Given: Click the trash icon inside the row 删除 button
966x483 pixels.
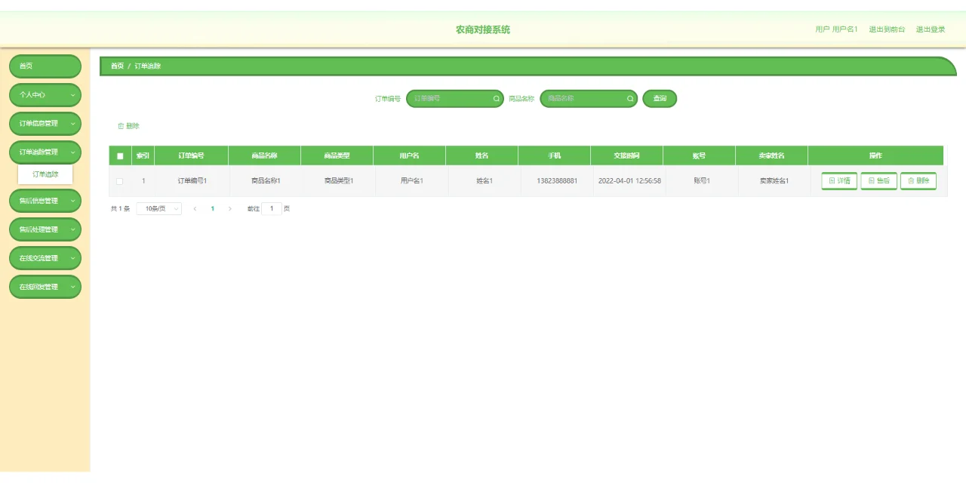Looking at the screenshot, I should click(x=909, y=180).
